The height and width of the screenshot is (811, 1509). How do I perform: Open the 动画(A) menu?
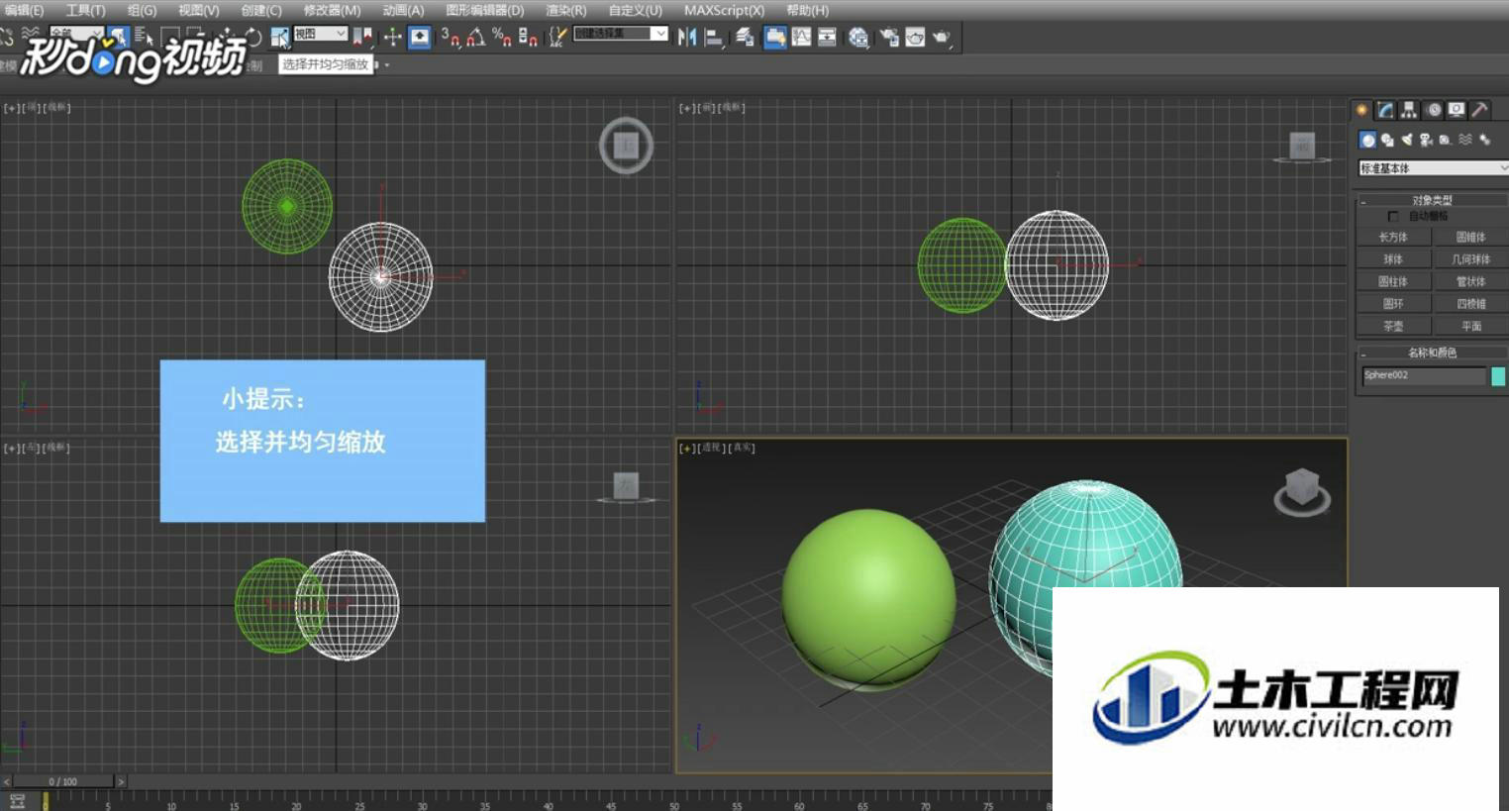click(x=403, y=10)
